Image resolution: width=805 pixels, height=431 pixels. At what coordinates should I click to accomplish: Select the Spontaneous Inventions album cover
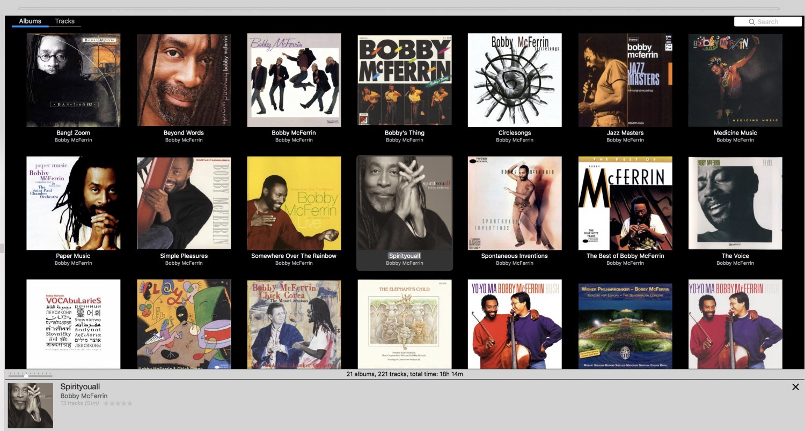pyautogui.click(x=515, y=203)
